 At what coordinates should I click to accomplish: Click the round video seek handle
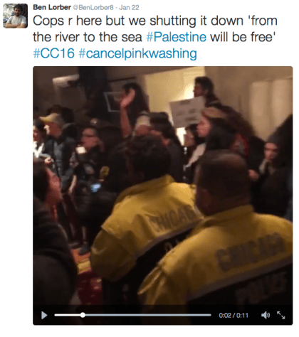[83, 315]
